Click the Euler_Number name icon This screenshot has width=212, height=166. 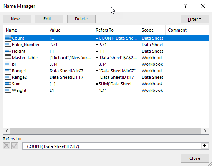[x=8, y=44]
